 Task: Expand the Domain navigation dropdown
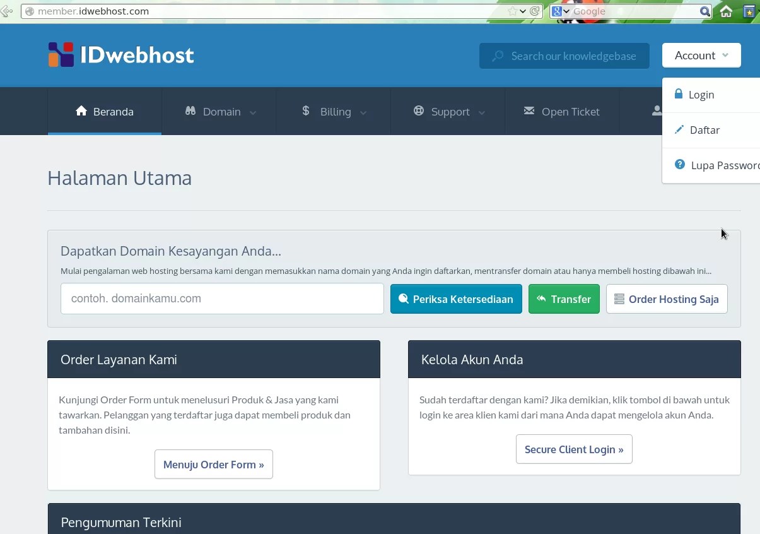(x=221, y=111)
